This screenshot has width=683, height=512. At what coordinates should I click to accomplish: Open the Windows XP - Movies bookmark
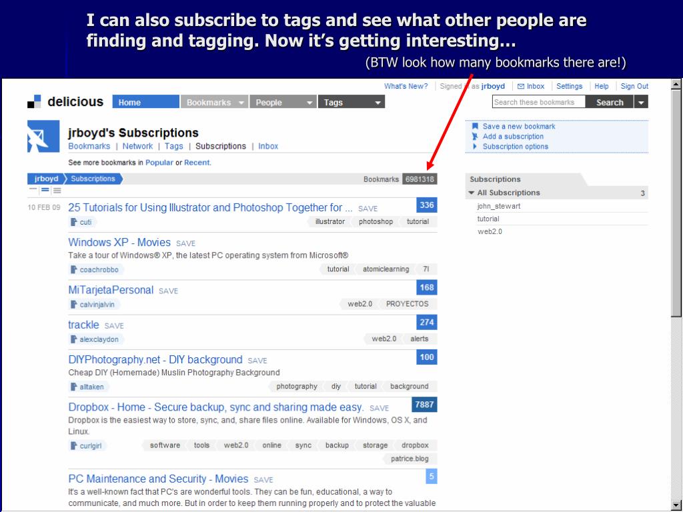119,243
